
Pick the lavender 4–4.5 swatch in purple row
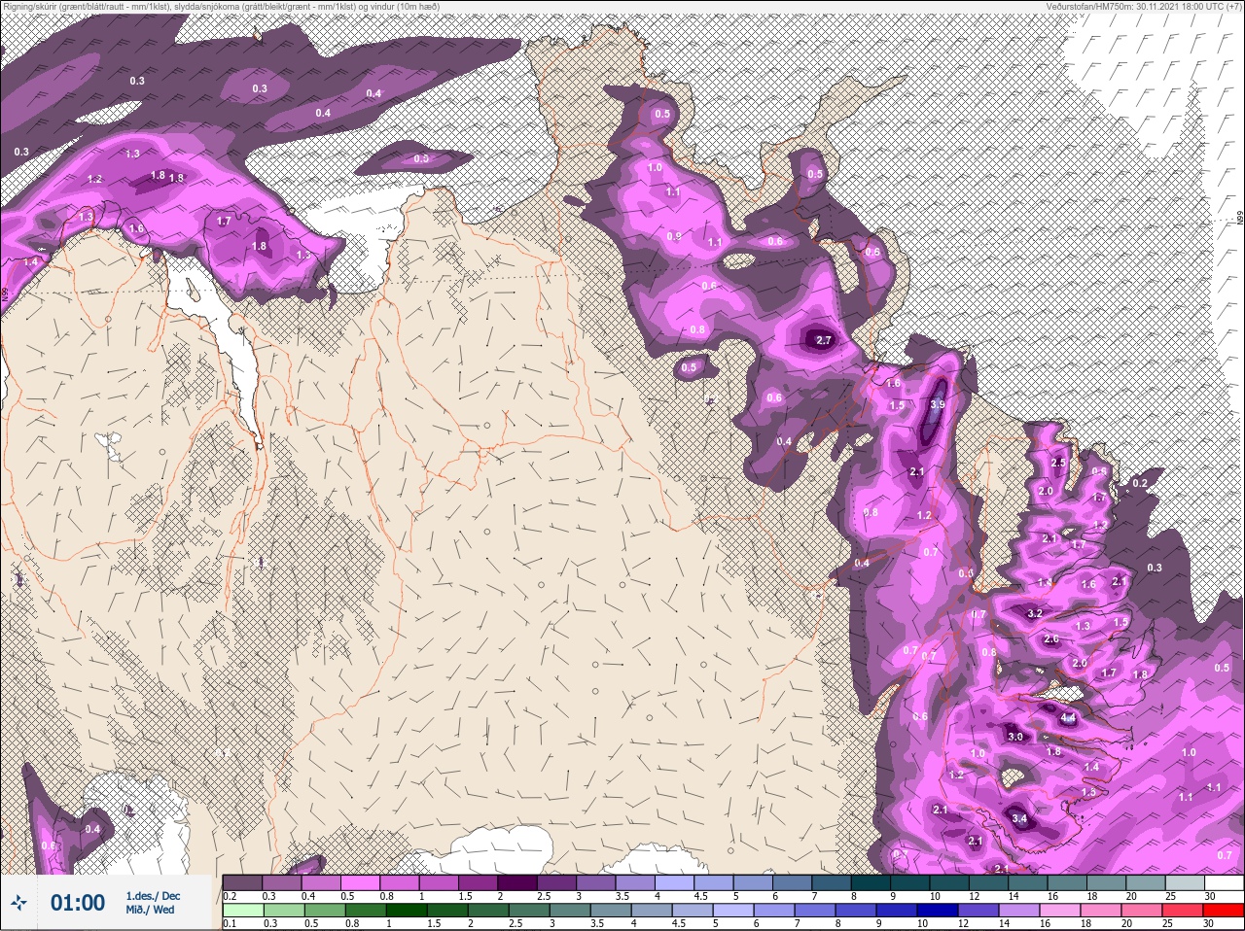point(676,882)
